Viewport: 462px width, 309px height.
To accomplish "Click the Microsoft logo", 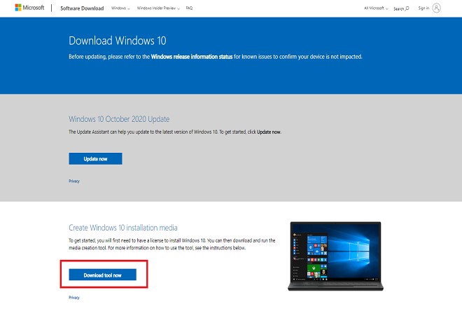I will (29, 8).
